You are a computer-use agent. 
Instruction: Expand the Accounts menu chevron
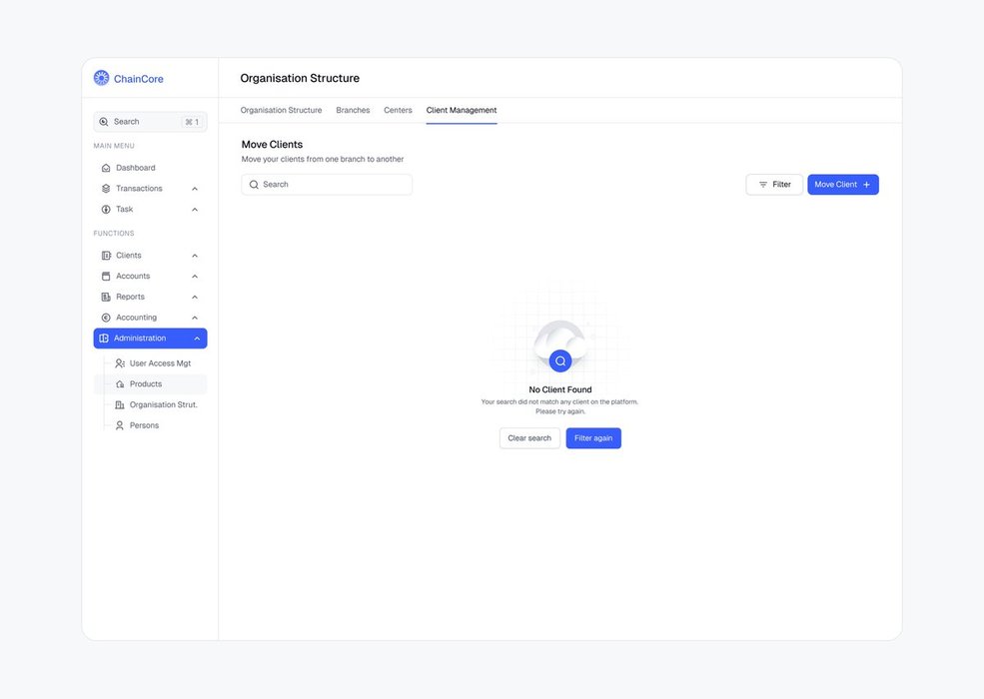195,277
